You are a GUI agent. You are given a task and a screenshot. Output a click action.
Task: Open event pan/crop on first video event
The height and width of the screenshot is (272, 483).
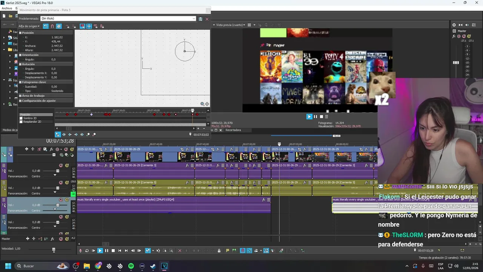click(x=101, y=149)
